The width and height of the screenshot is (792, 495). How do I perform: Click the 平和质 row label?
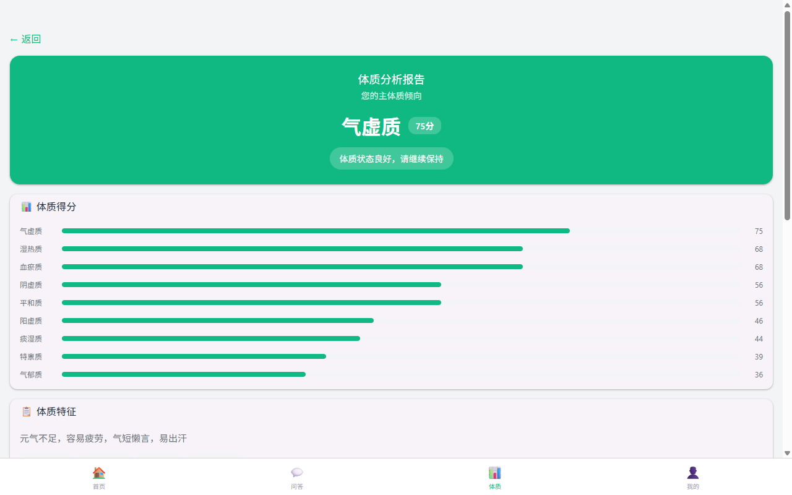coord(31,303)
